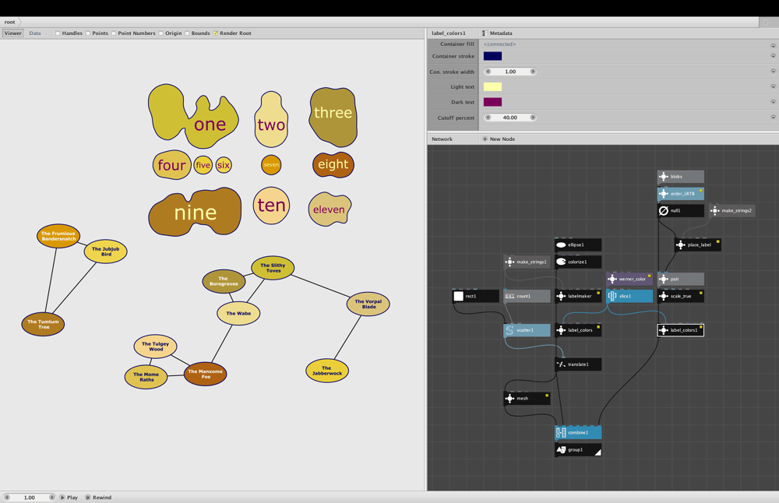This screenshot has width=779, height=503.
Task: Select the slice1 node icon
Action: coord(612,296)
